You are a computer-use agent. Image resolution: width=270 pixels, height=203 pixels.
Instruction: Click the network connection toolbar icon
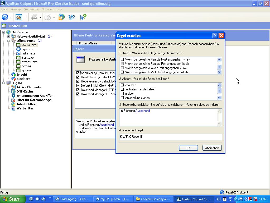click(72, 17)
